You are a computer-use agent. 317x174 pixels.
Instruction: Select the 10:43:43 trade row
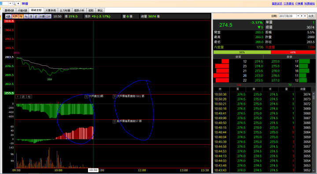[x=262, y=170]
